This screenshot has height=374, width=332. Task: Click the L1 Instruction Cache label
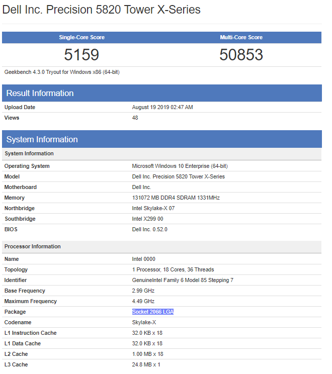(31, 333)
